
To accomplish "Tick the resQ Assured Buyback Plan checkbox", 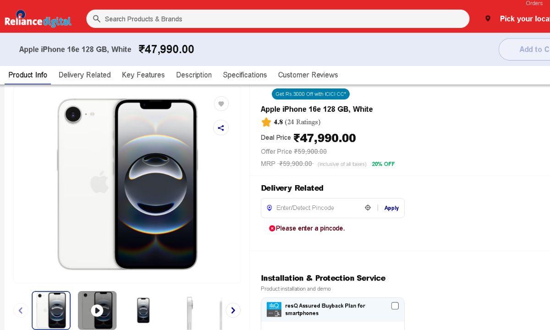I will (395, 306).
